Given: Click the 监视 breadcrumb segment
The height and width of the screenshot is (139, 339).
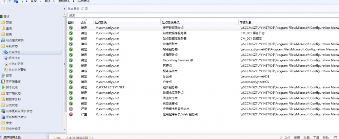Looking at the screenshot, I should coord(34,1).
